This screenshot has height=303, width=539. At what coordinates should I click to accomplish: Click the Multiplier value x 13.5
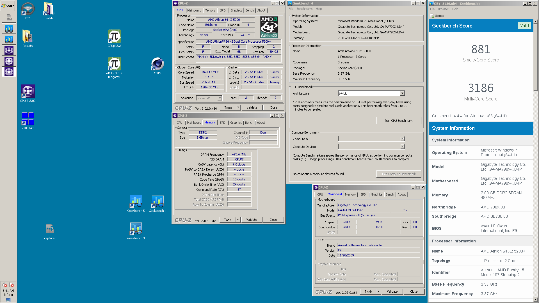tap(210, 77)
